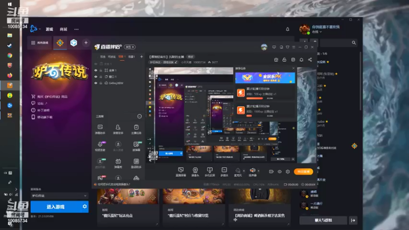Open game settings gear beside 进入游戏
Image resolution: width=409 pixels, height=230 pixels.
pos(84,206)
